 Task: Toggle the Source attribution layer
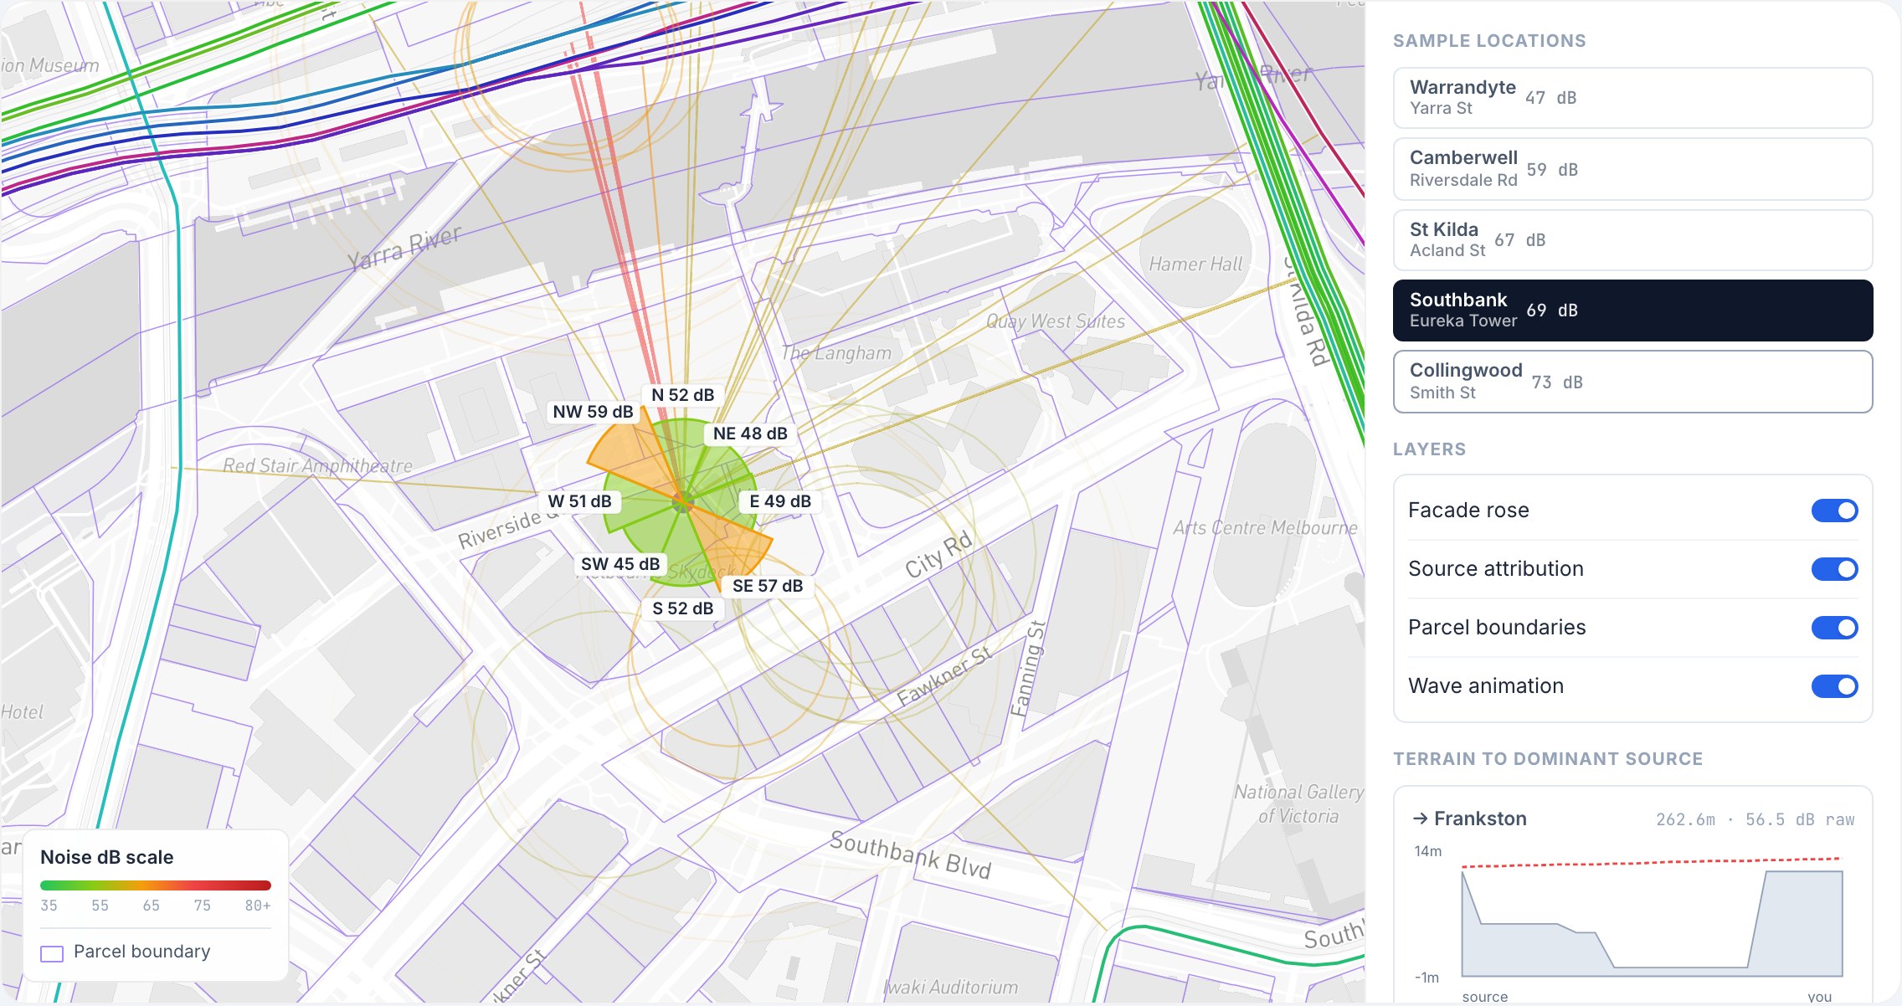pyautogui.click(x=1834, y=569)
